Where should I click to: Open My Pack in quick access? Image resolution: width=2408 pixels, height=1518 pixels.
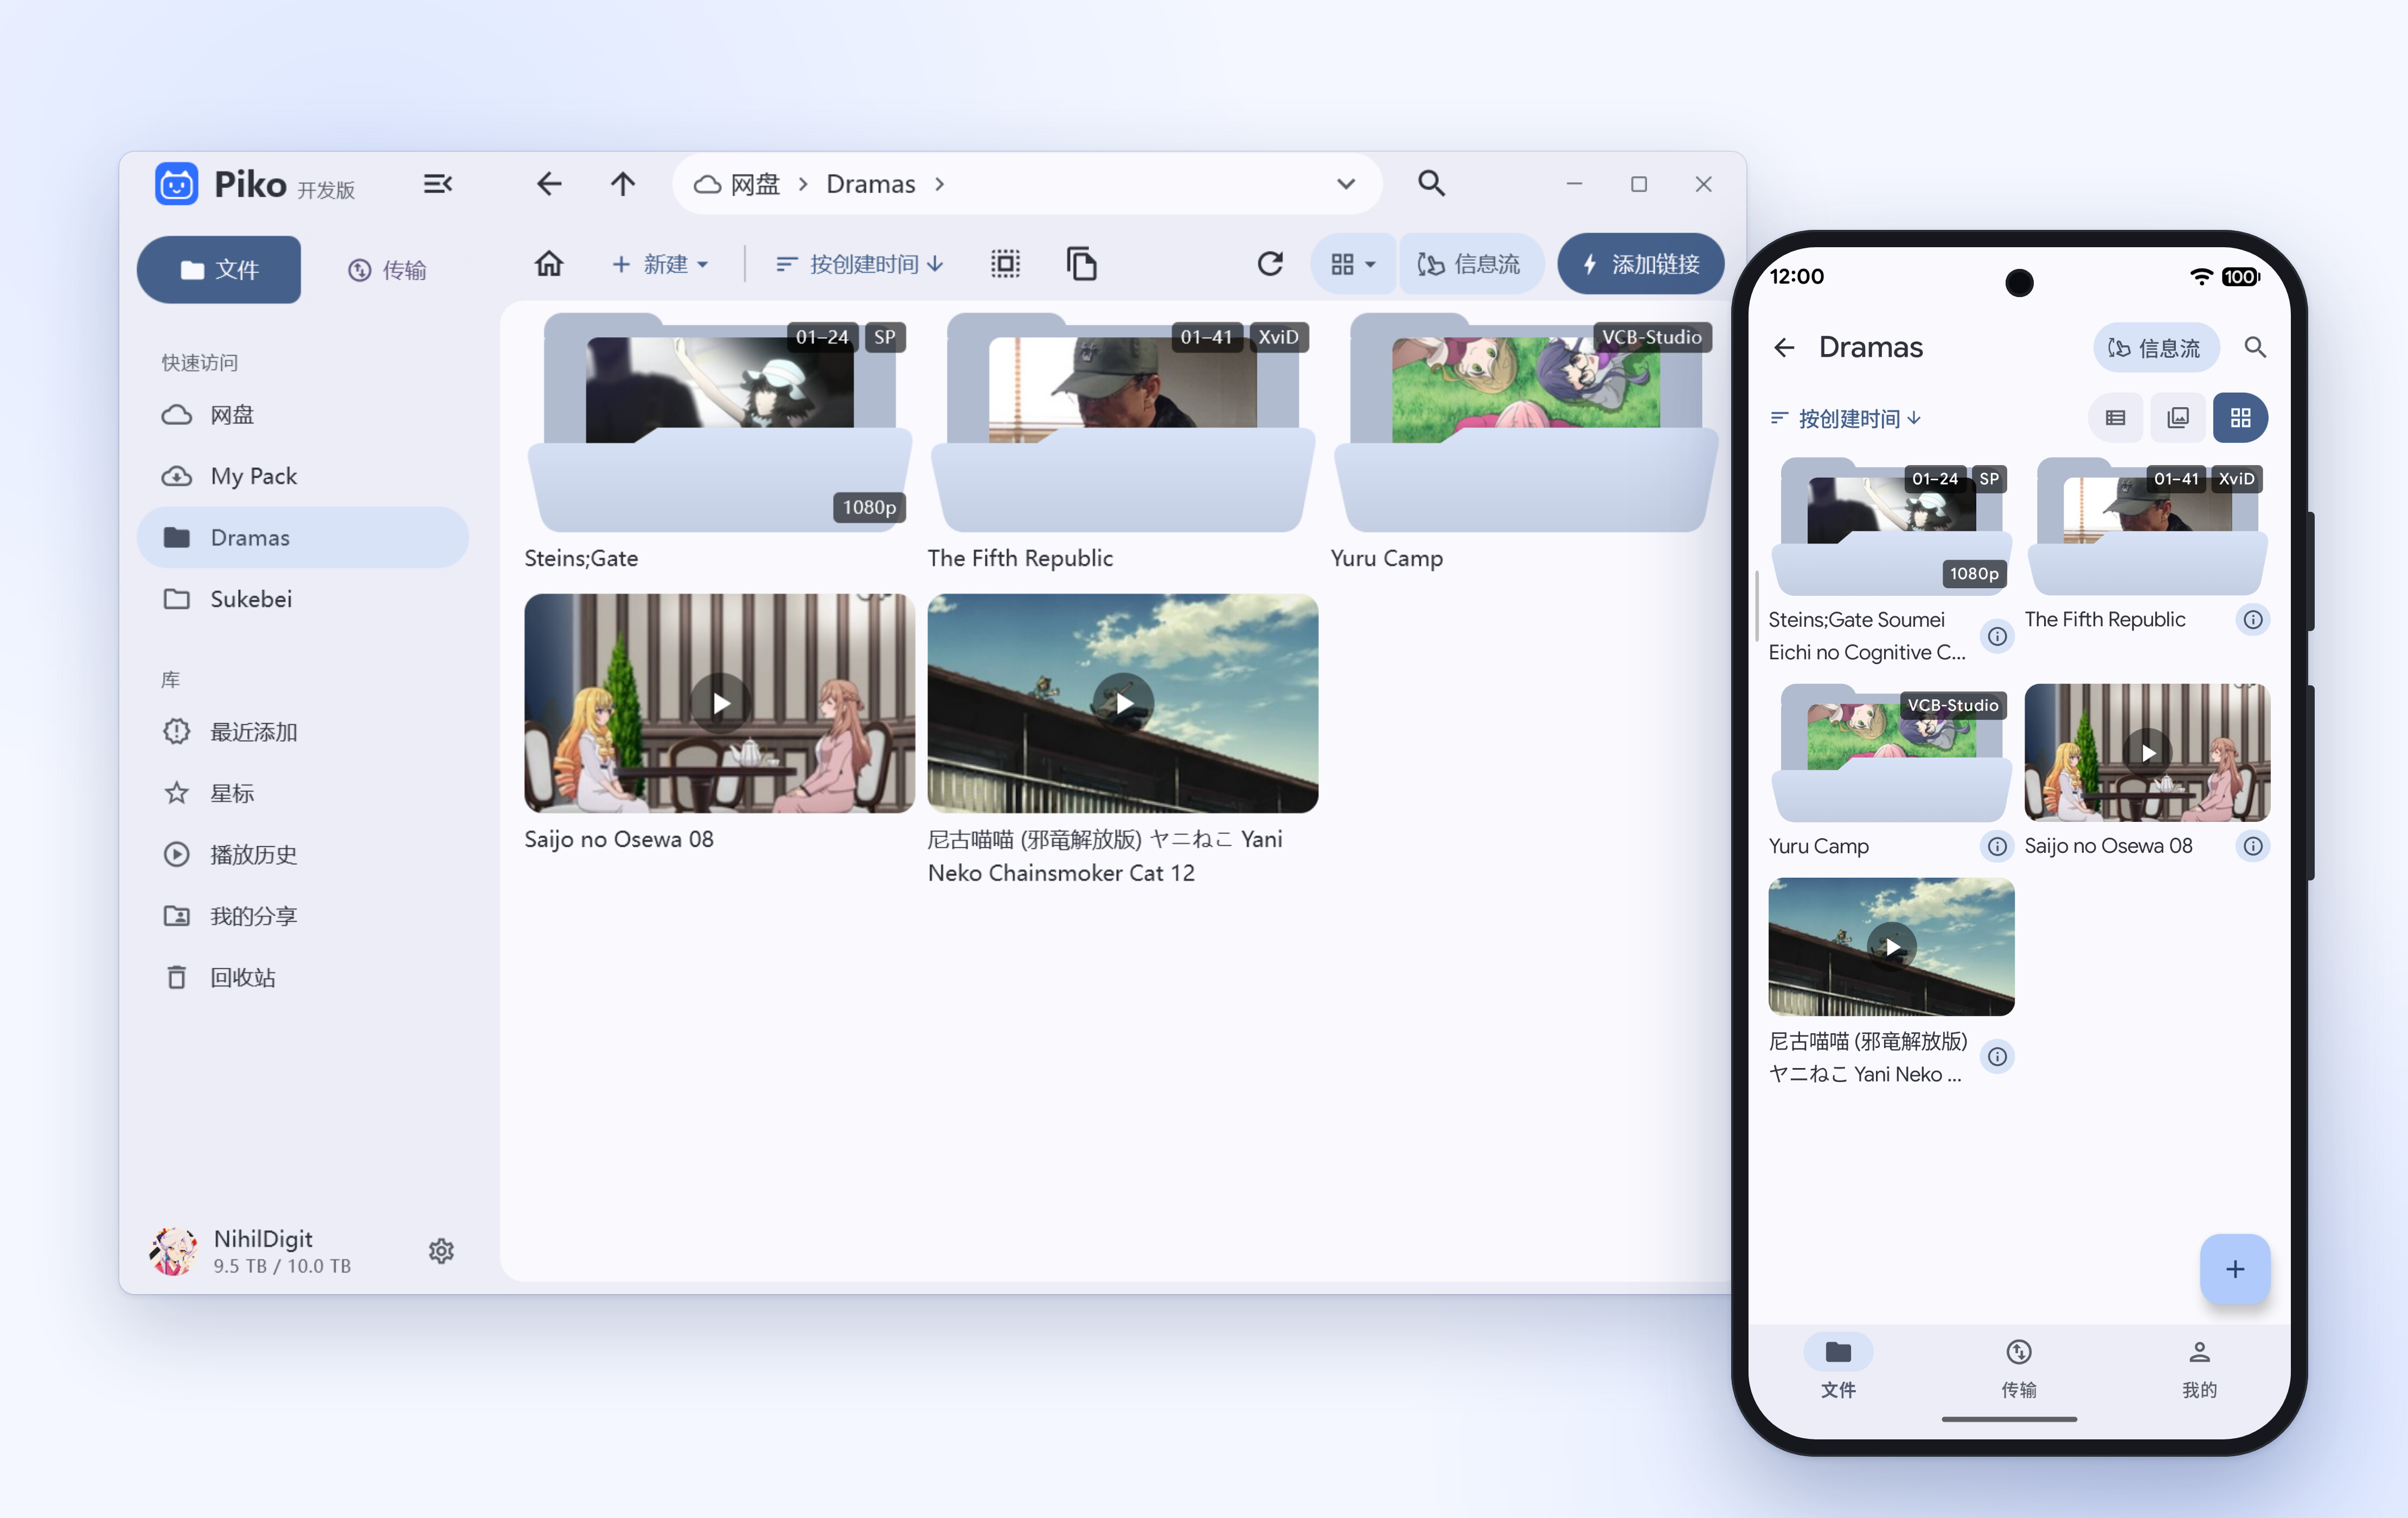coord(303,475)
